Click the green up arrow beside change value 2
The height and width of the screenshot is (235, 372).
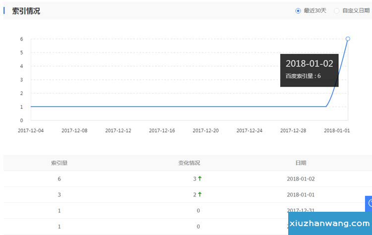click(x=200, y=194)
